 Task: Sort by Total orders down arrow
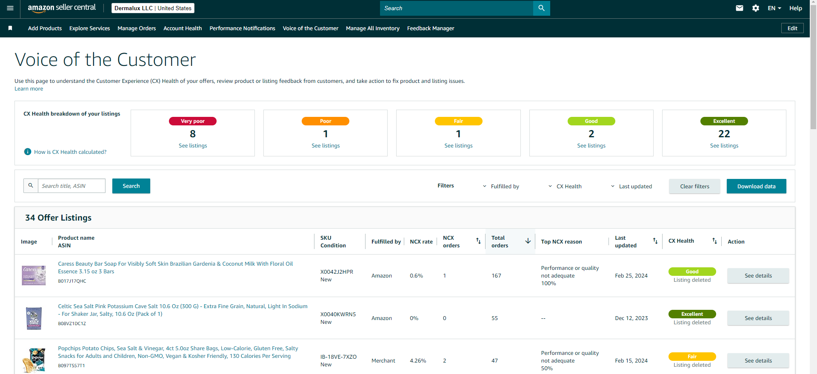coord(528,241)
